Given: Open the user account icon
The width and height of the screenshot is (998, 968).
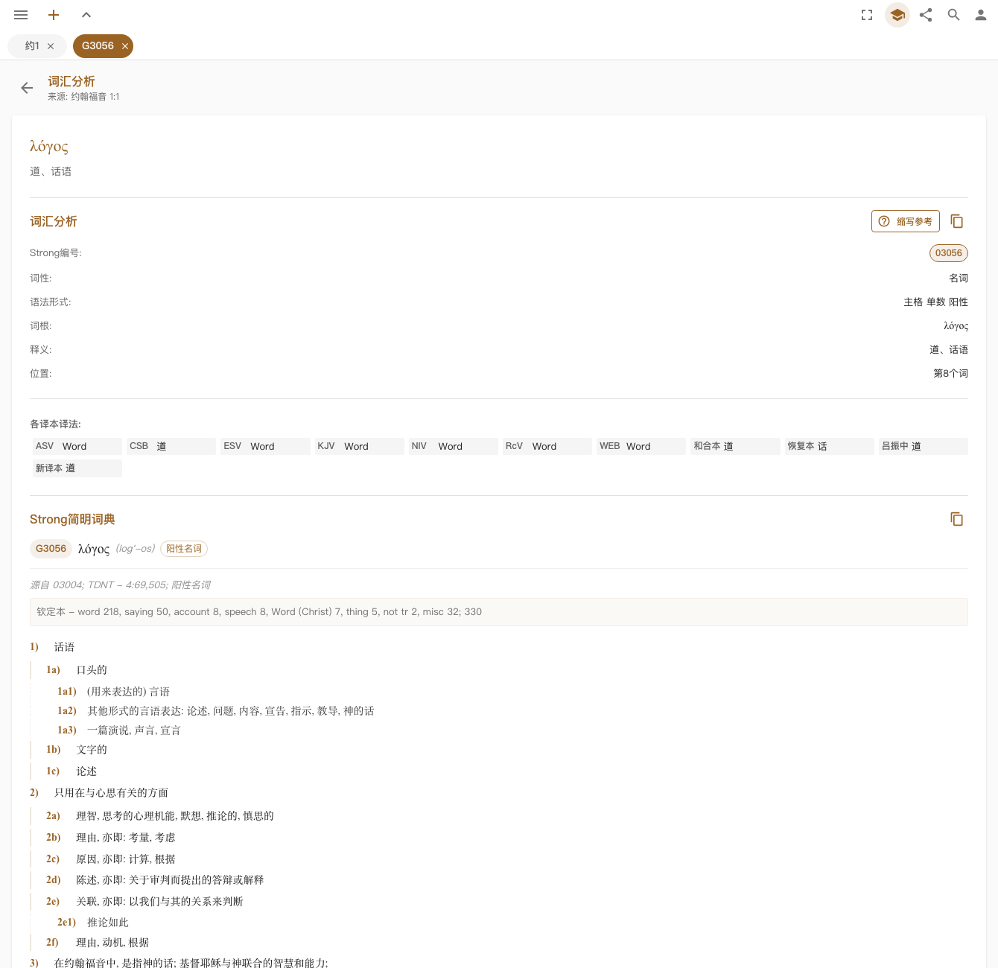Looking at the screenshot, I should (x=981, y=15).
